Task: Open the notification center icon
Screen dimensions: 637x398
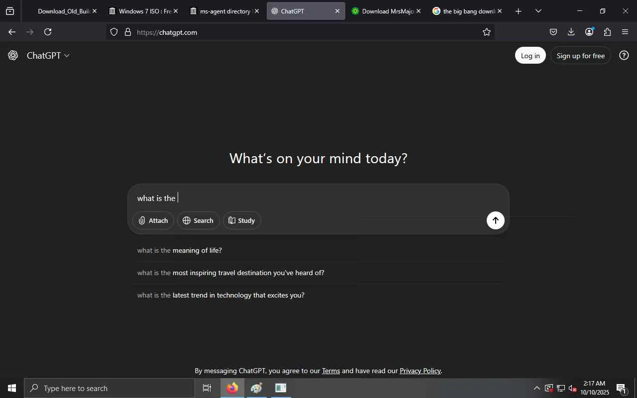Action: pos(622,388)
